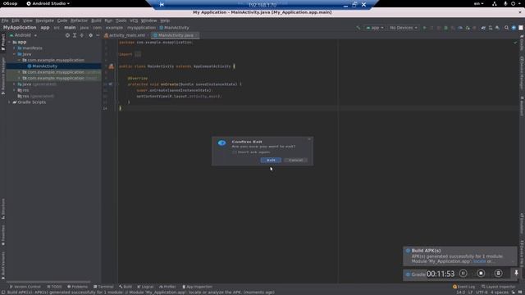Click the MainActivity breadcrumb in navigation bar
Screen dimensions: 525x295
[174, 28]
